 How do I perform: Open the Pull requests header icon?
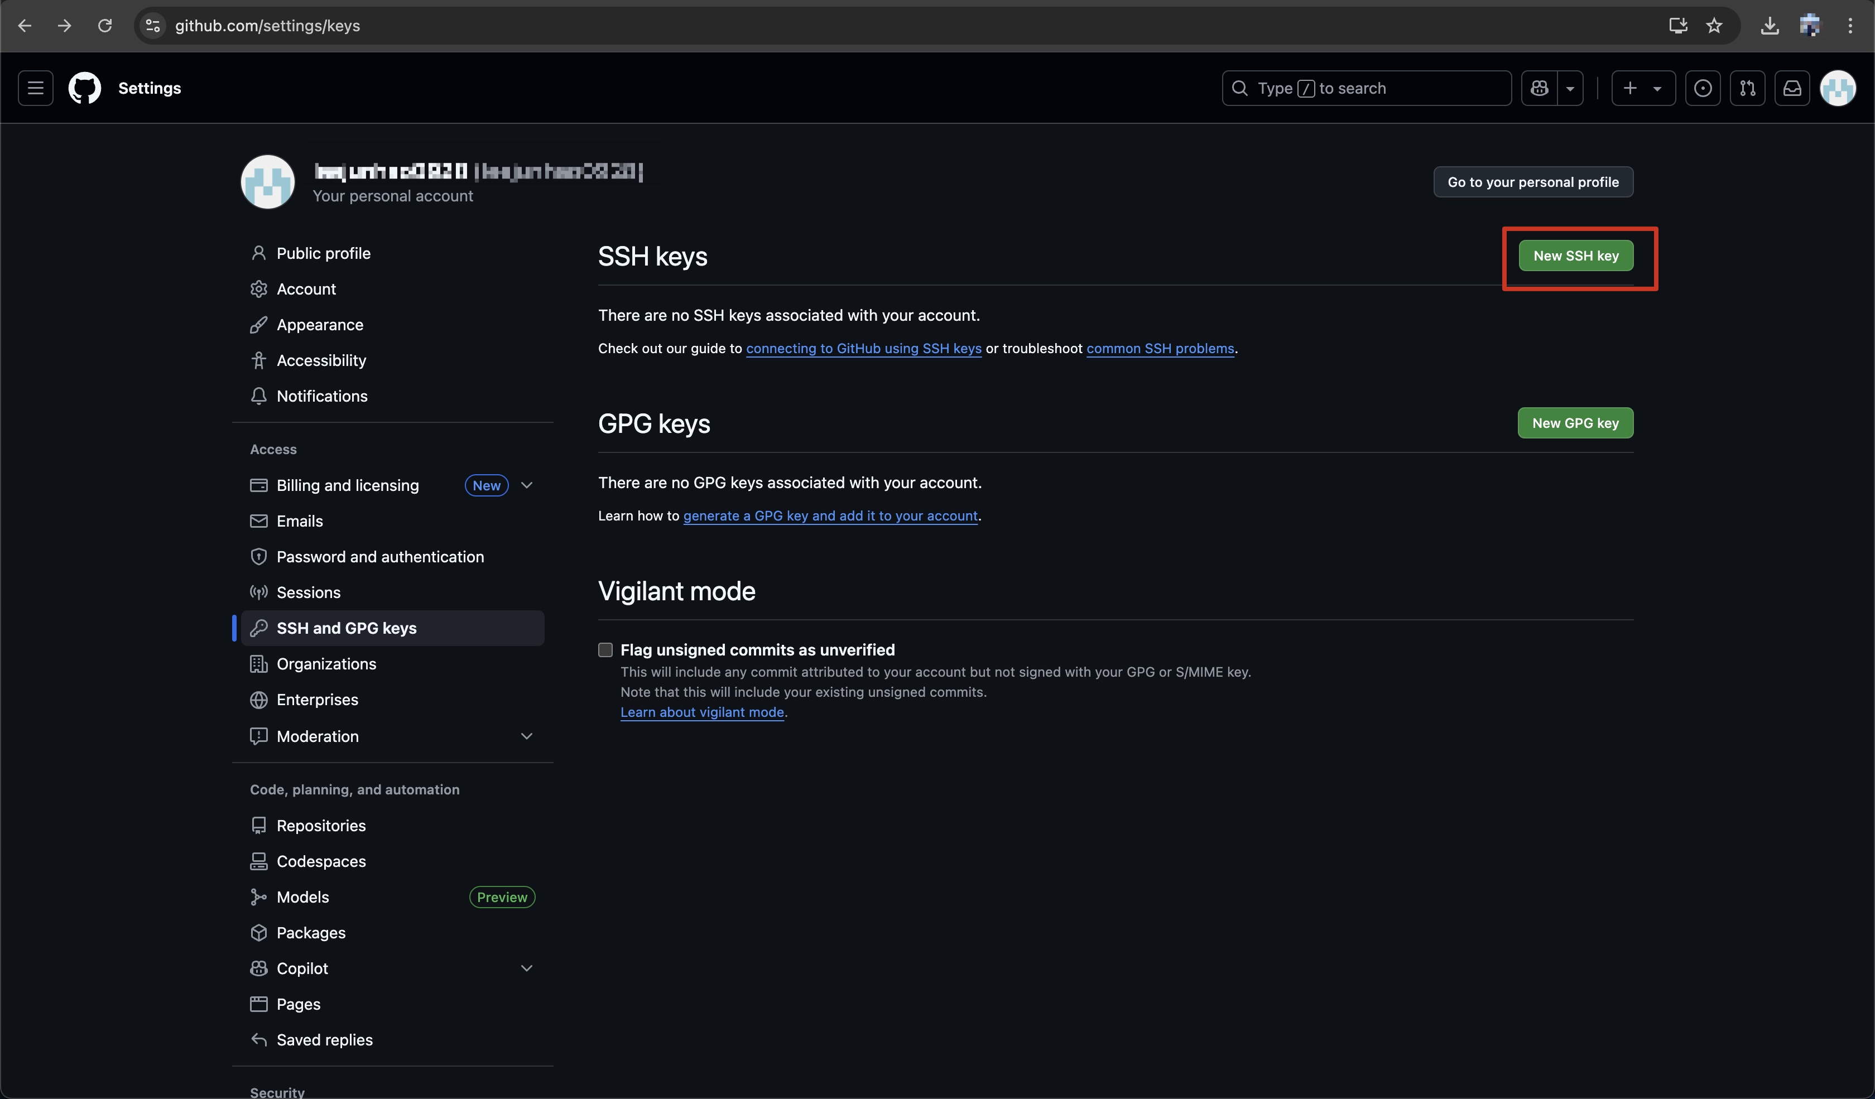pos(1747,88)
